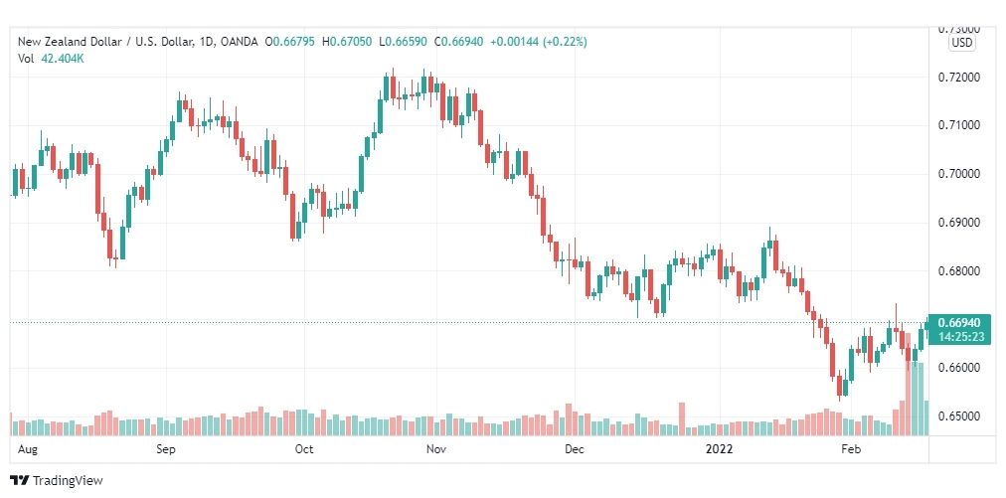
Task: Click the 0.72000 price scale level
Action: (x=959, y=78)
